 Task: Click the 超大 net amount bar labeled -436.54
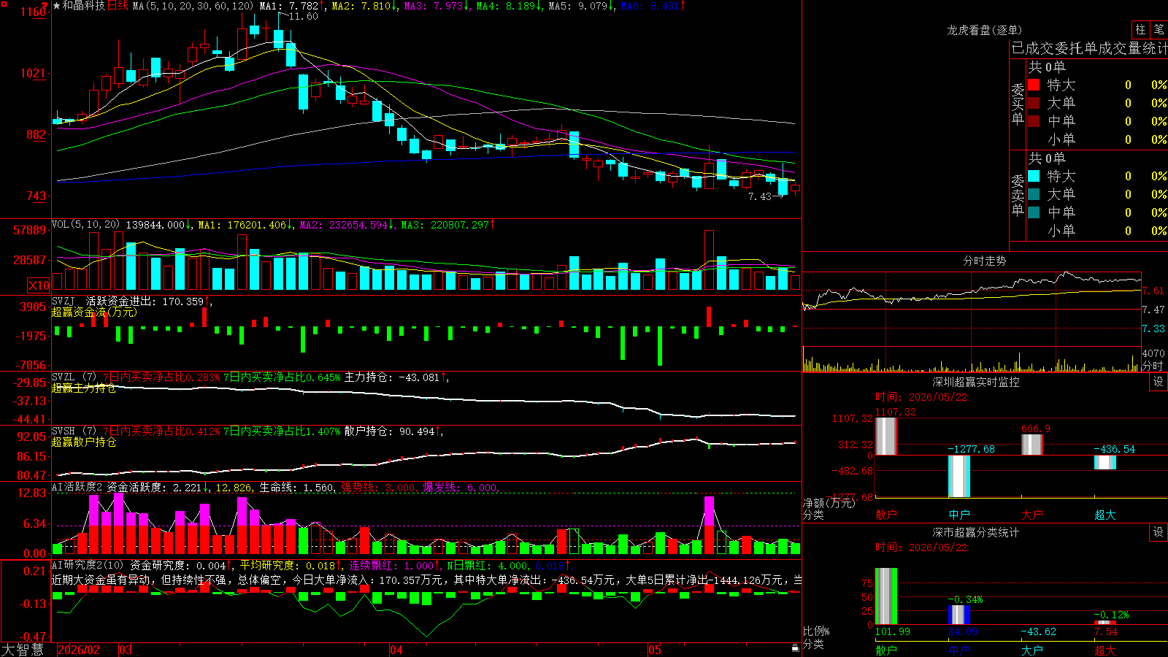(x=1104, y=462)
